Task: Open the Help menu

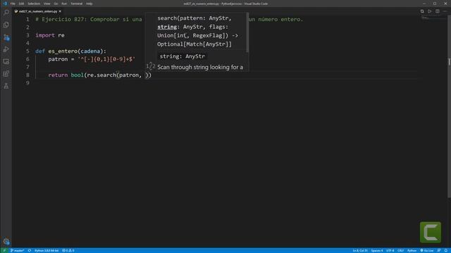Action: [89, 4]
